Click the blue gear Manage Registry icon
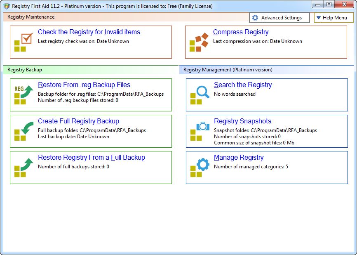357x255 pixels. click(x=200, y=168)
